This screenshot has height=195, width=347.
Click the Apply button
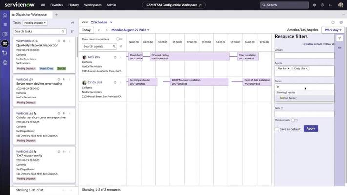pos(310,129)
